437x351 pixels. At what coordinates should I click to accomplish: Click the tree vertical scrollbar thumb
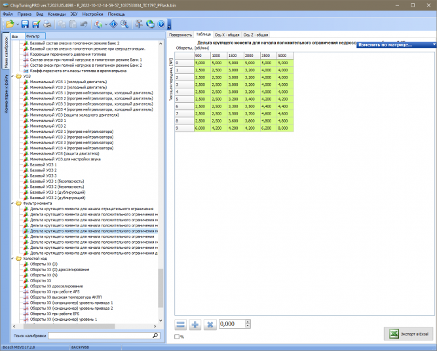pyautogui.click(x=161, y=288)
